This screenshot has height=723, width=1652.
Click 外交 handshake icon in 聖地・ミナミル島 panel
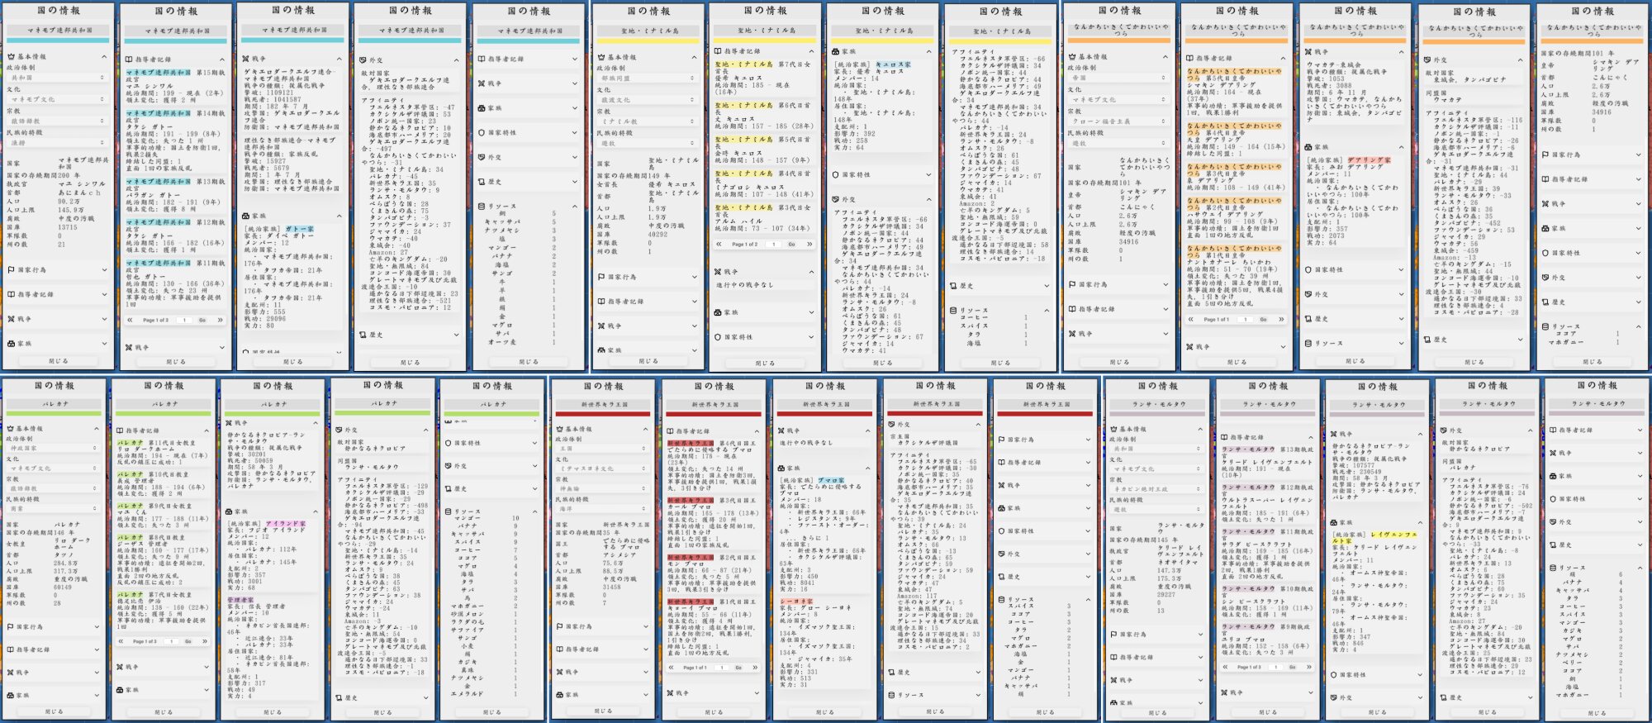coord(835,199)
